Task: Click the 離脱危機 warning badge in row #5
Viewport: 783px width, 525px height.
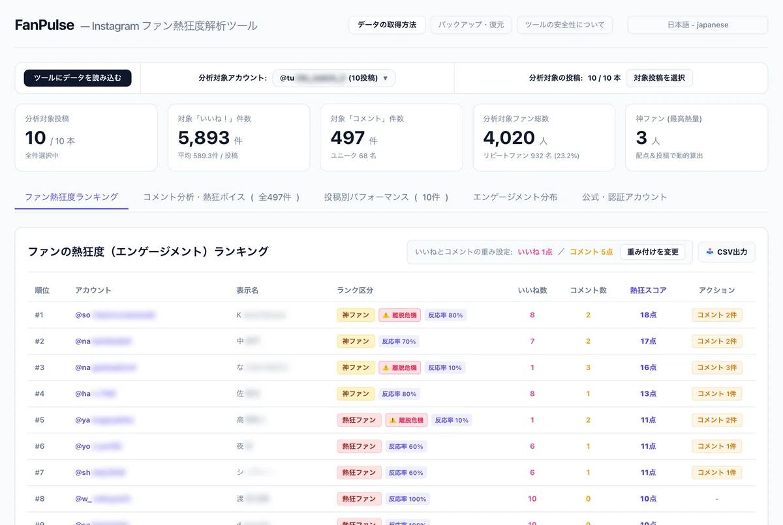Action: pos(407,420)
